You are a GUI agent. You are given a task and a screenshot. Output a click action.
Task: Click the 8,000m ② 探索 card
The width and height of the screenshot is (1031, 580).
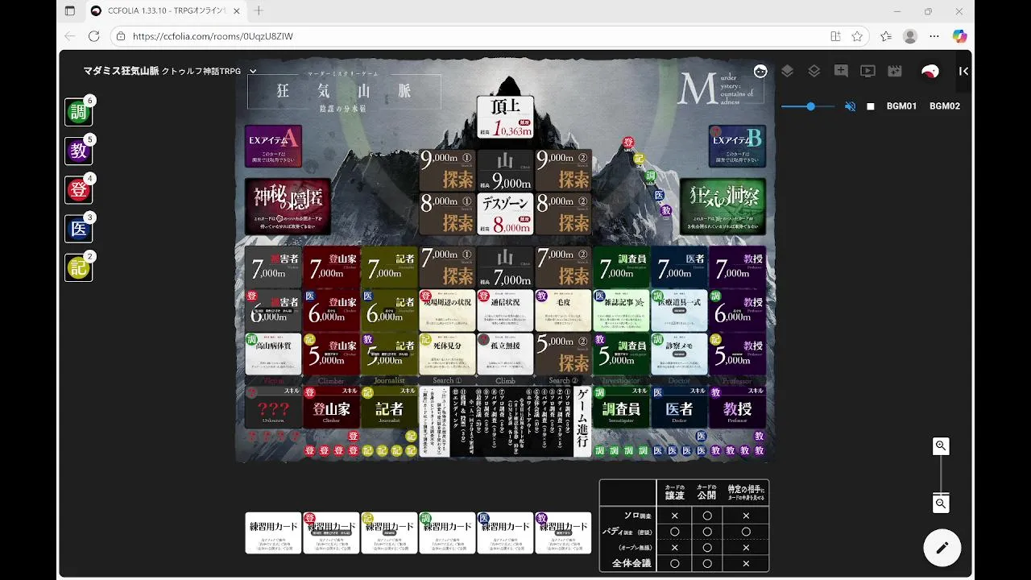(563, 214)
